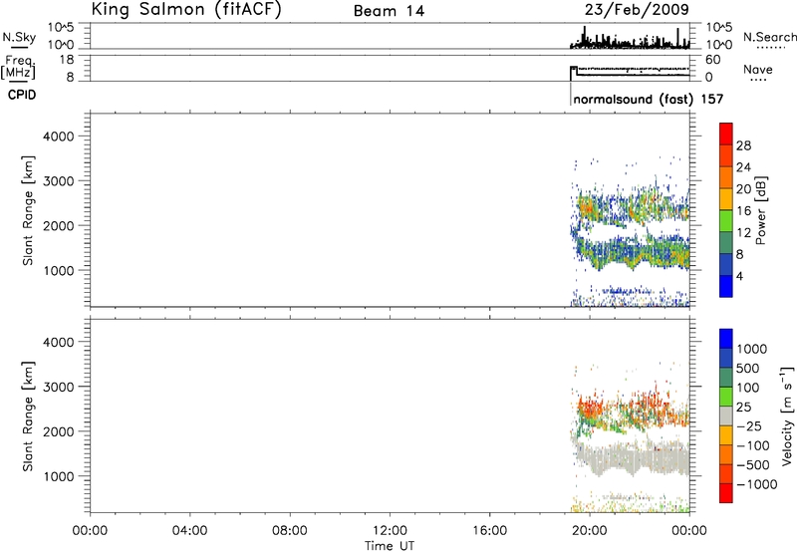Click the 'Freq. [MHz]' label
The width and height of the screenshot is (797, 552).
point(19,67)
